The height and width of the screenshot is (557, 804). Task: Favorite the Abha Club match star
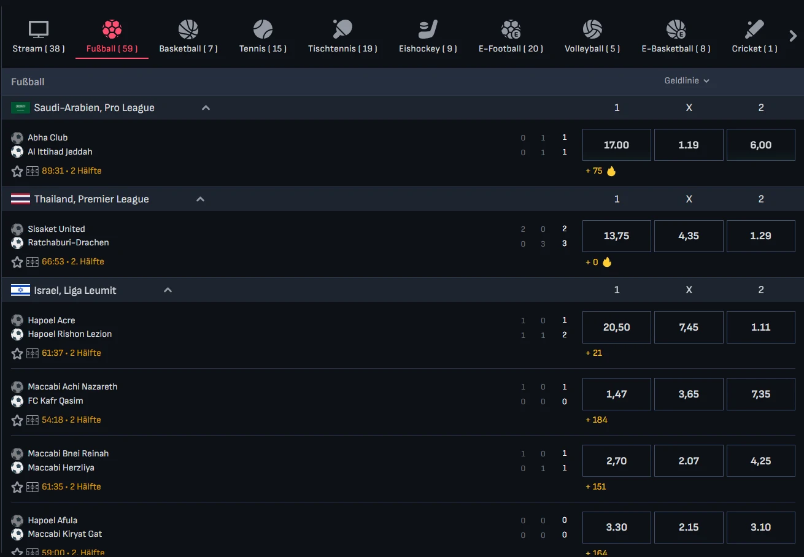pyautogui.click(x=17, y=171)
